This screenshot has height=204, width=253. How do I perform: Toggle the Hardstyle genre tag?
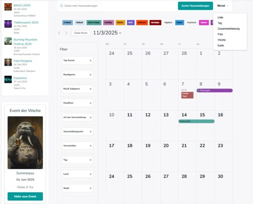point(155,22)
